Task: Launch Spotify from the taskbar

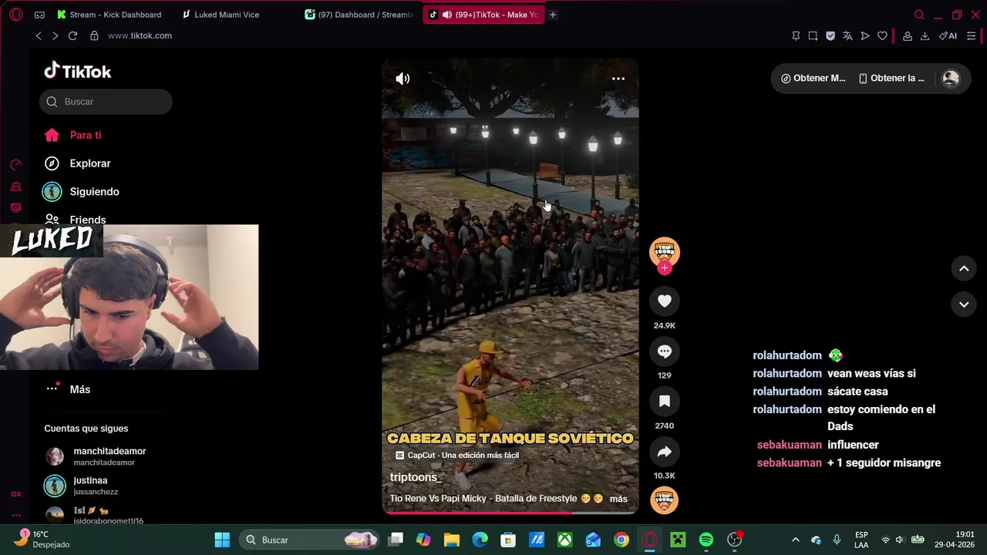Action: (706, 540)
